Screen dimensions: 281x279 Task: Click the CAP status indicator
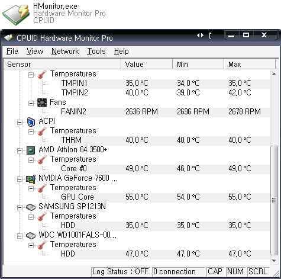point(215,272)
